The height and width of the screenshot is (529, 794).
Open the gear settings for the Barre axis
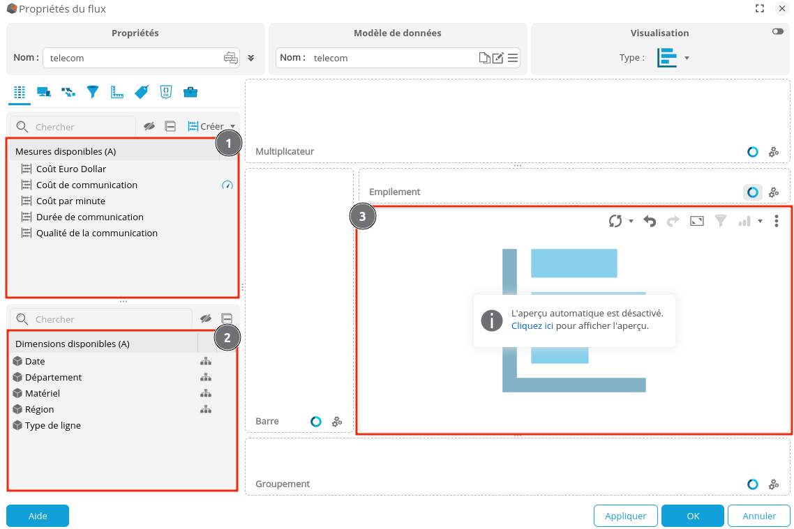click(337, 422)
